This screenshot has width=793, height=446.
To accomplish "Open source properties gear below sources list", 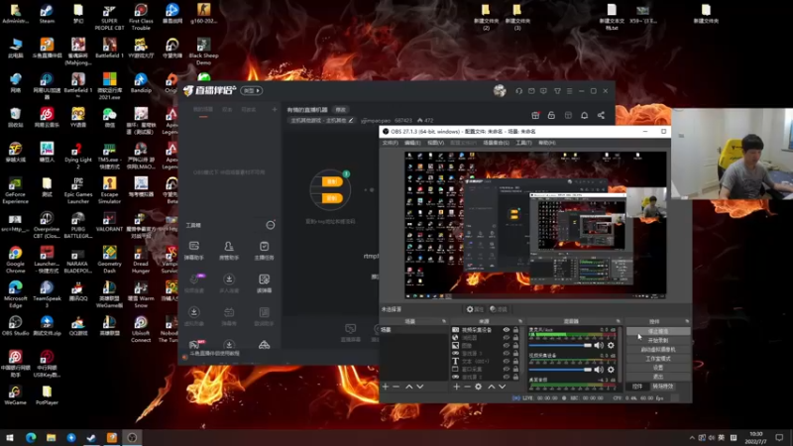I will [x=479, y=387].
